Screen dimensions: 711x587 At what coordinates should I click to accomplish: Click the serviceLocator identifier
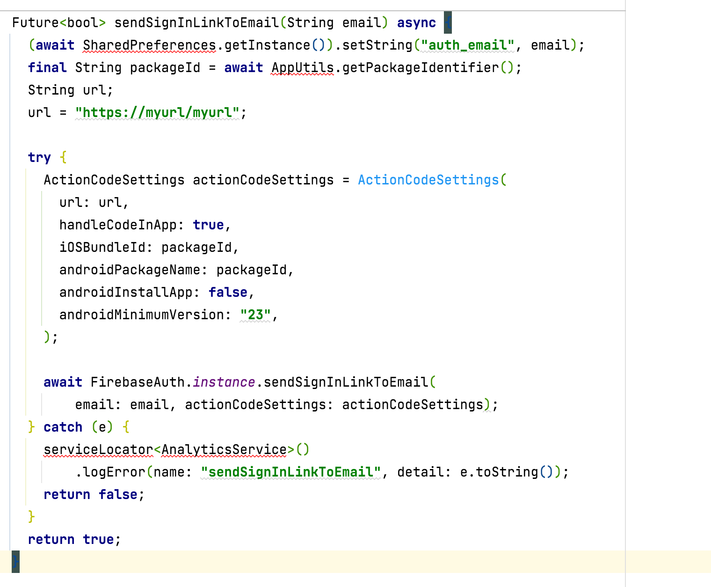pyautogui.click(x=98, y=449)
